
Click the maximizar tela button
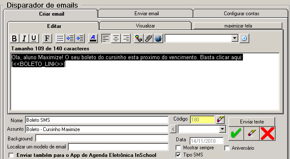238,26
